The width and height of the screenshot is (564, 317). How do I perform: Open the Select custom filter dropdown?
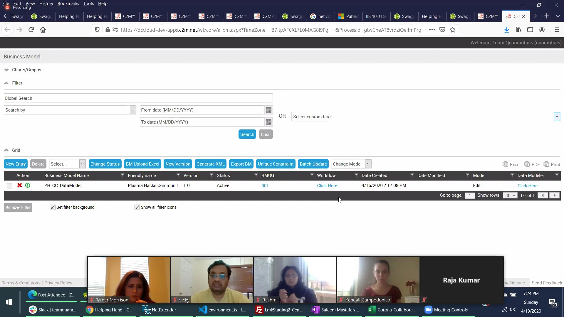click(x=557, y=117)
